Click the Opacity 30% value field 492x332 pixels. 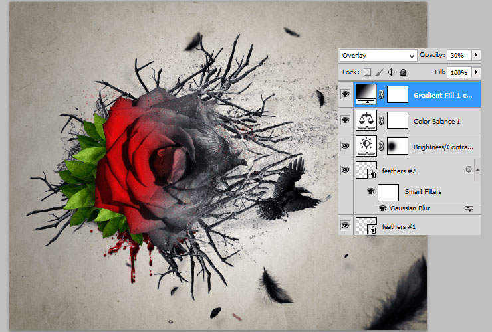point(457,55)
